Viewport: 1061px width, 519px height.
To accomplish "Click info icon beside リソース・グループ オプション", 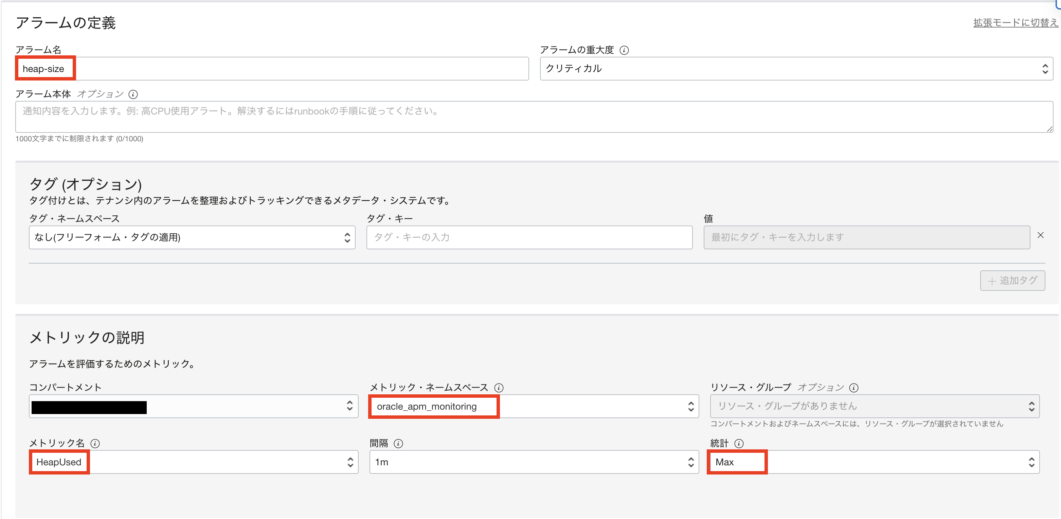I will click(854, 388).
